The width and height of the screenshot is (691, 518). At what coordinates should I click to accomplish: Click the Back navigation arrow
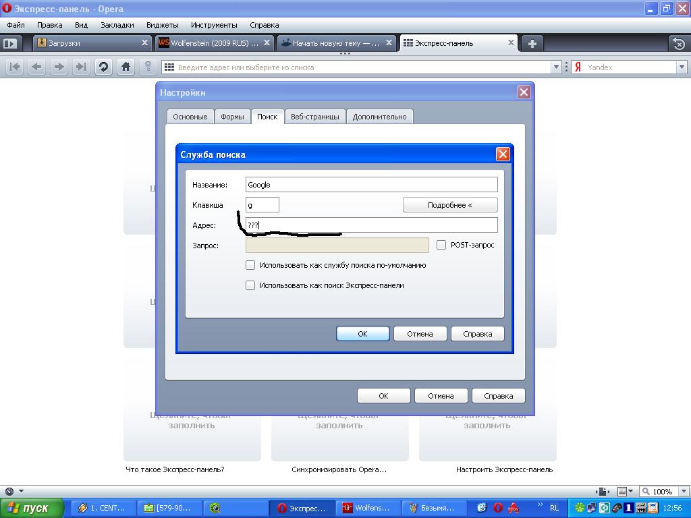coord(37,67)
